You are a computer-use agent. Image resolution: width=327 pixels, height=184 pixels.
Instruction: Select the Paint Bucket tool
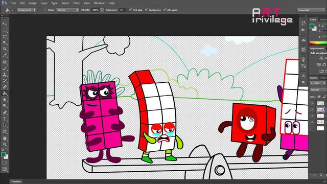pyautogui.click(x=5, y=94)
